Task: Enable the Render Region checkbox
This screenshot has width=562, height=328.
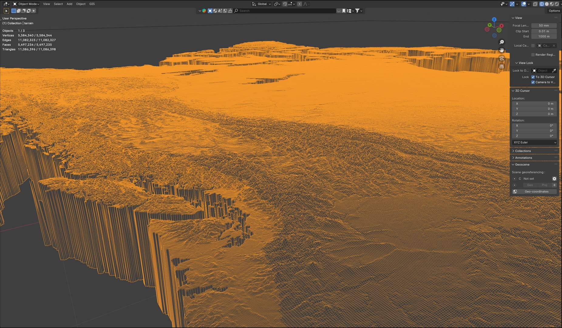Action: pos(533,55)
